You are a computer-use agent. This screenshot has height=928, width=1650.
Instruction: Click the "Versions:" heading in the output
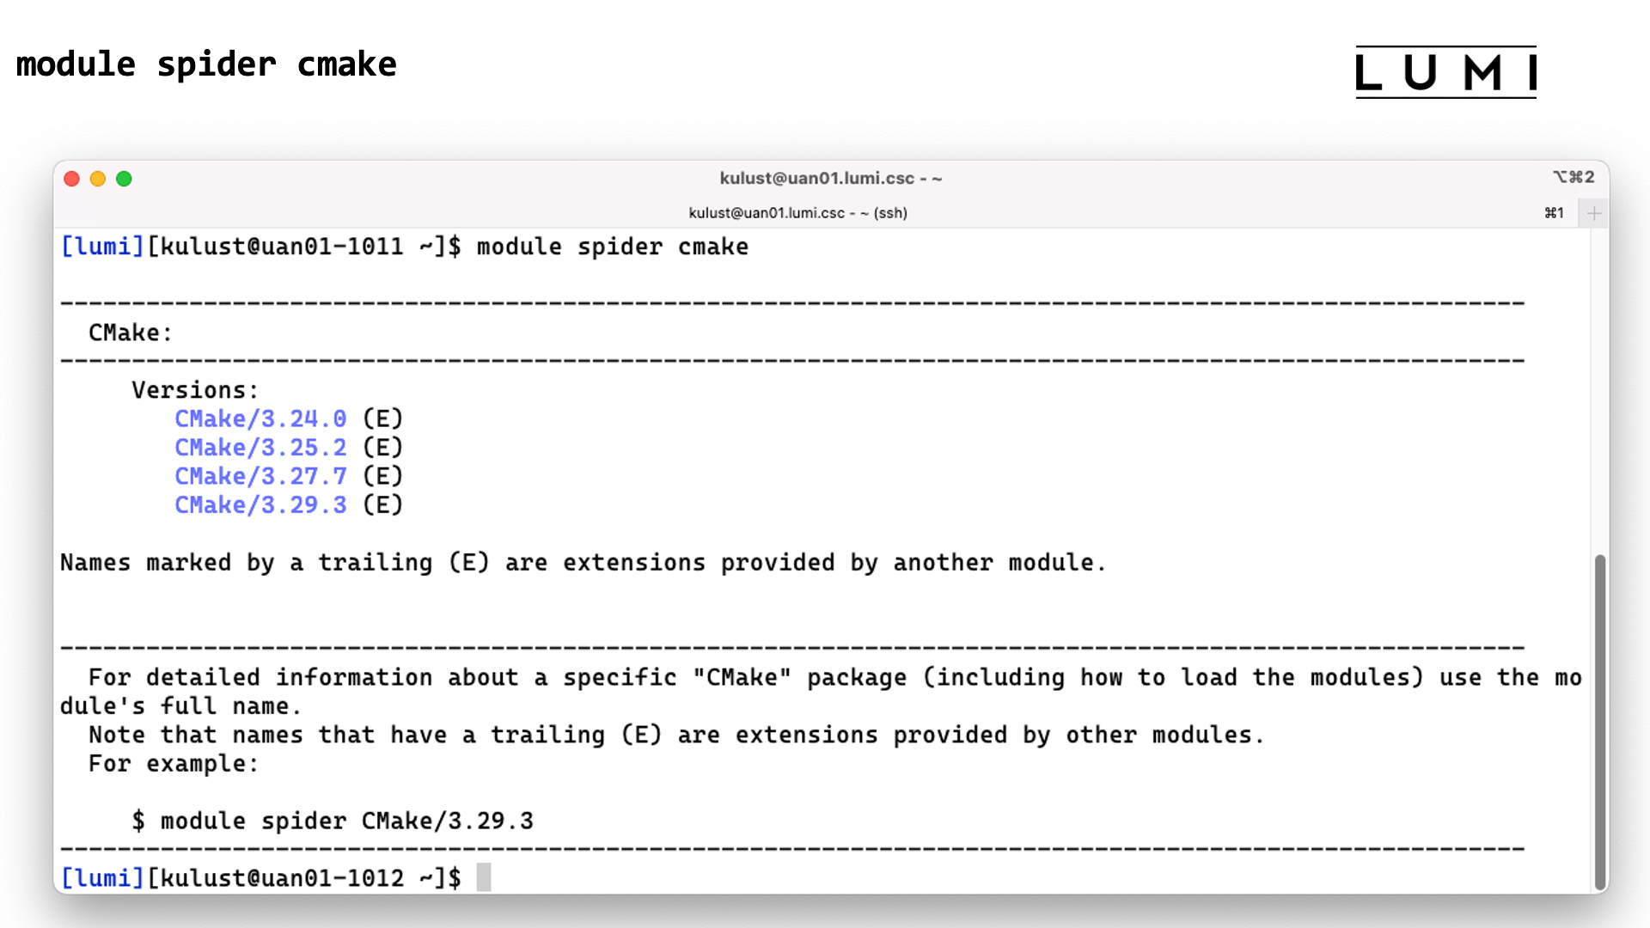point(194,390)
